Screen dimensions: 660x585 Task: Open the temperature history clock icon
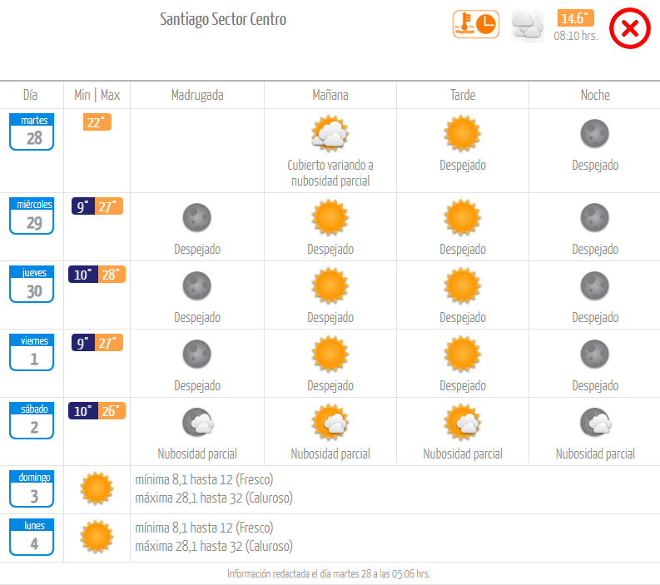tap(476, 24)
